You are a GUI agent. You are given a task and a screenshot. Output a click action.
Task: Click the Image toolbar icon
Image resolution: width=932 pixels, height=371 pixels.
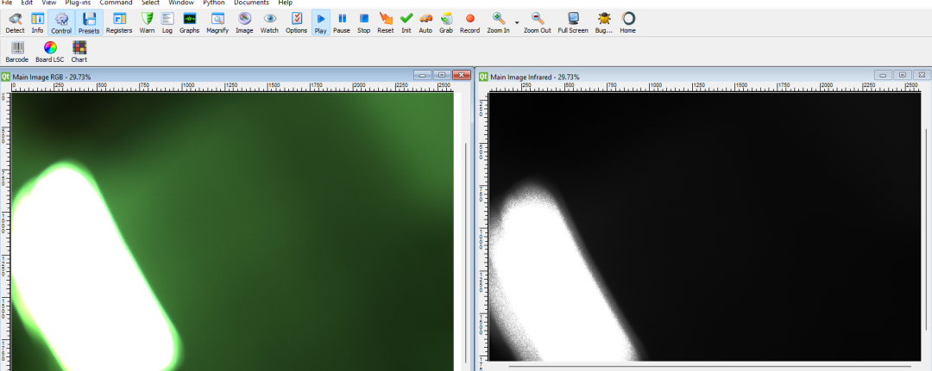244,22
